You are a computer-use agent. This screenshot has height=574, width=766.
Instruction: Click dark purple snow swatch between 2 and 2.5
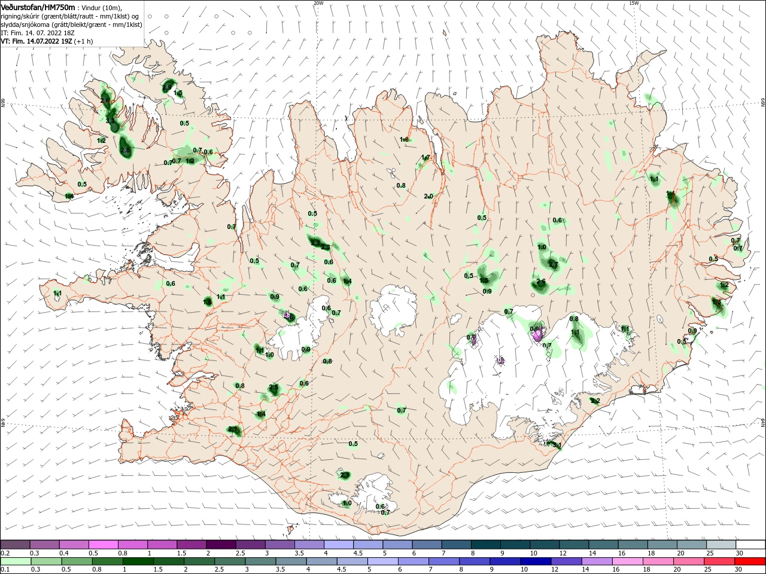tap(221, 544)
